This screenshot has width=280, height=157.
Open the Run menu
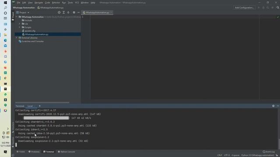(64, 3)
